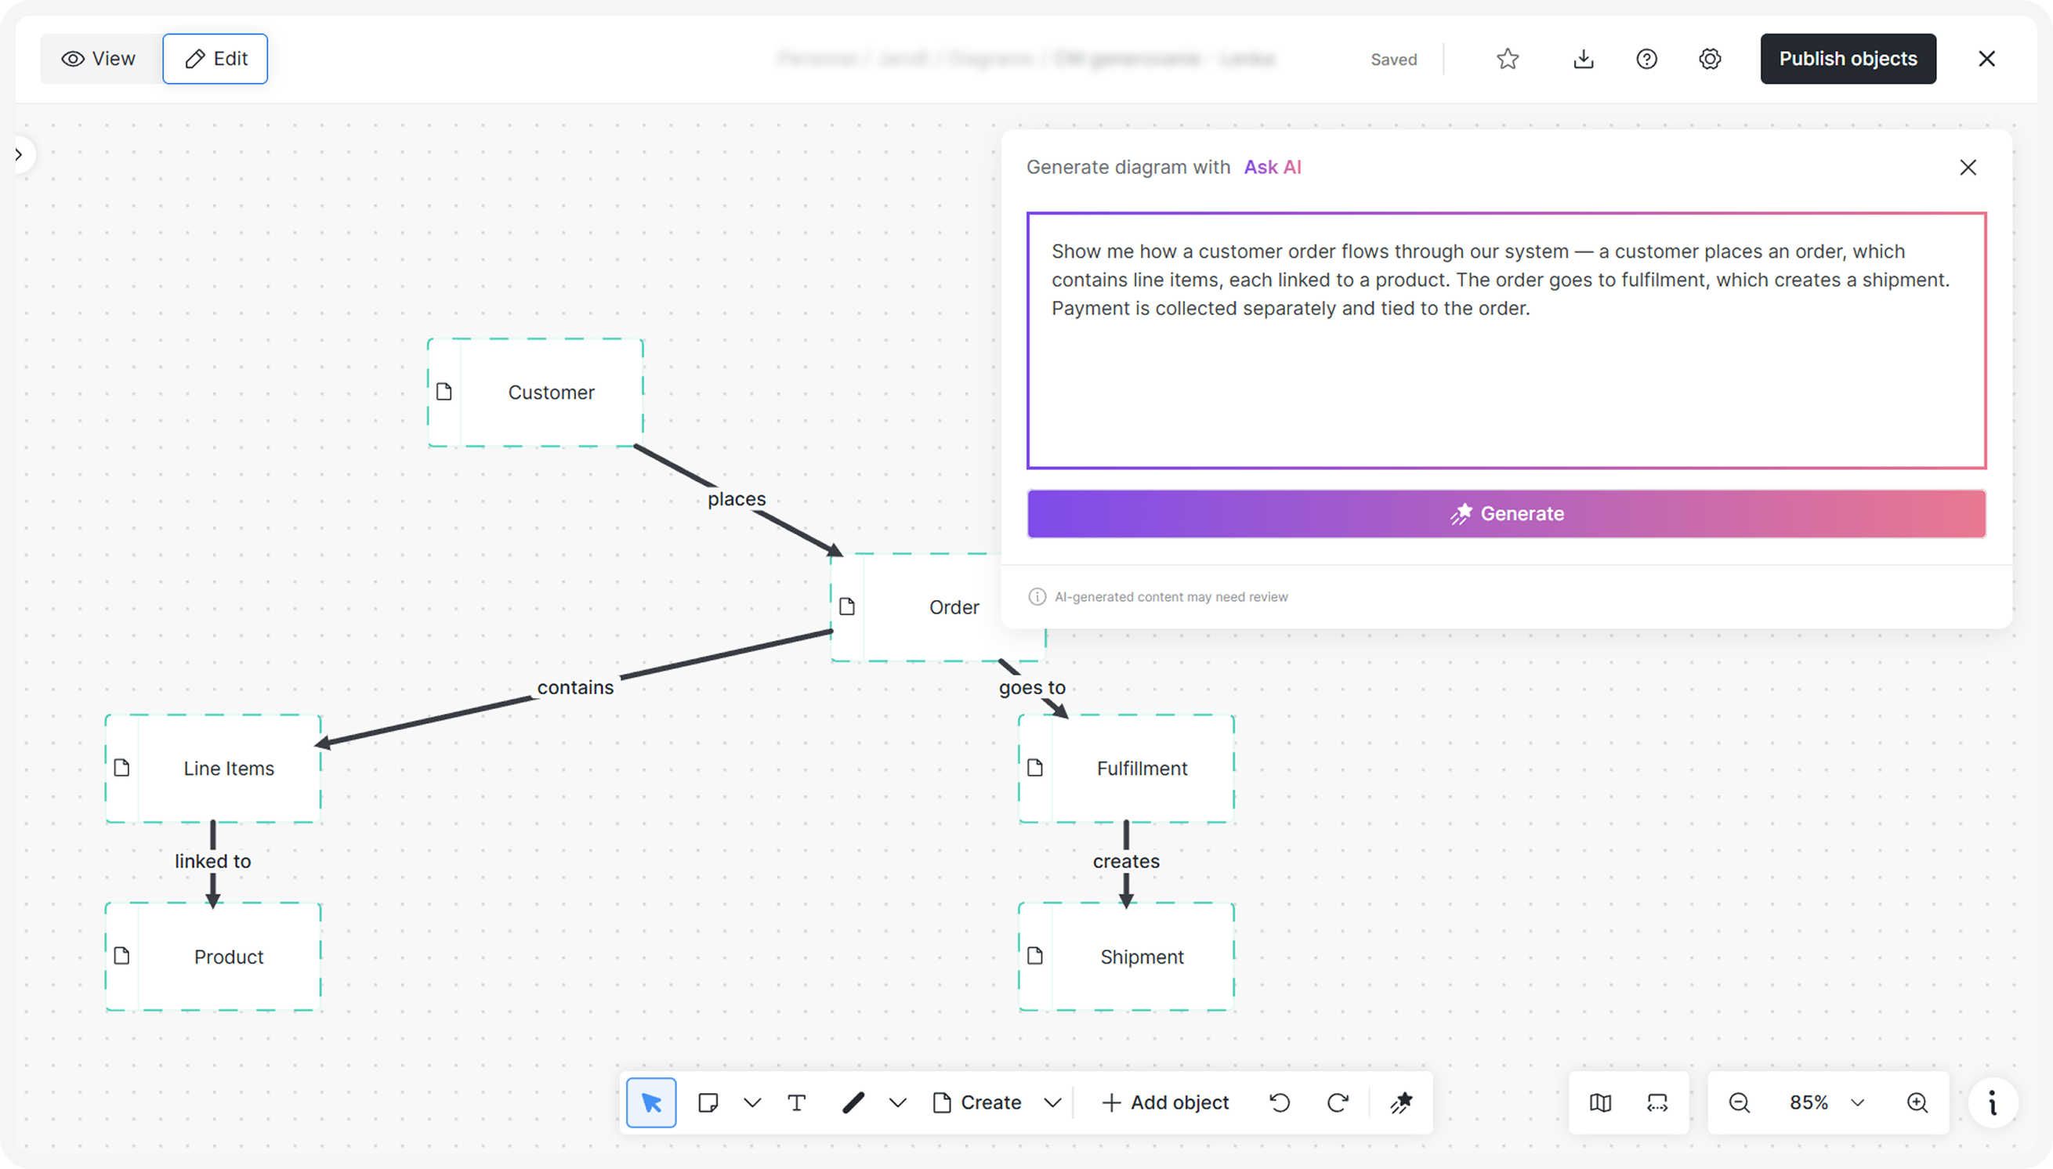Switch to View mode
2053x1169 pixels.
[99, 59]
